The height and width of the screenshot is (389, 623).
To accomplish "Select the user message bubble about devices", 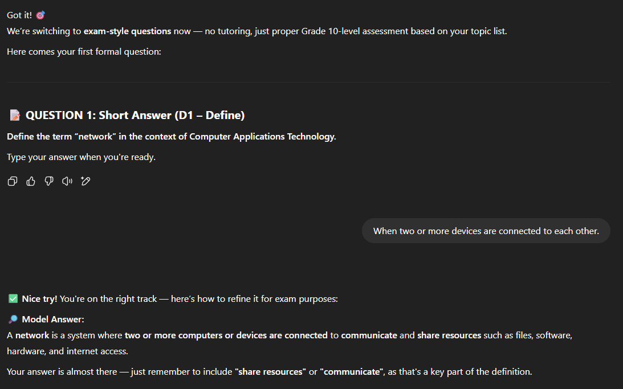I will (486, 231).
